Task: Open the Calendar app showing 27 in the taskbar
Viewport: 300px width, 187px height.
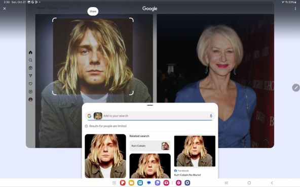Action: click(x=140, y=183)
